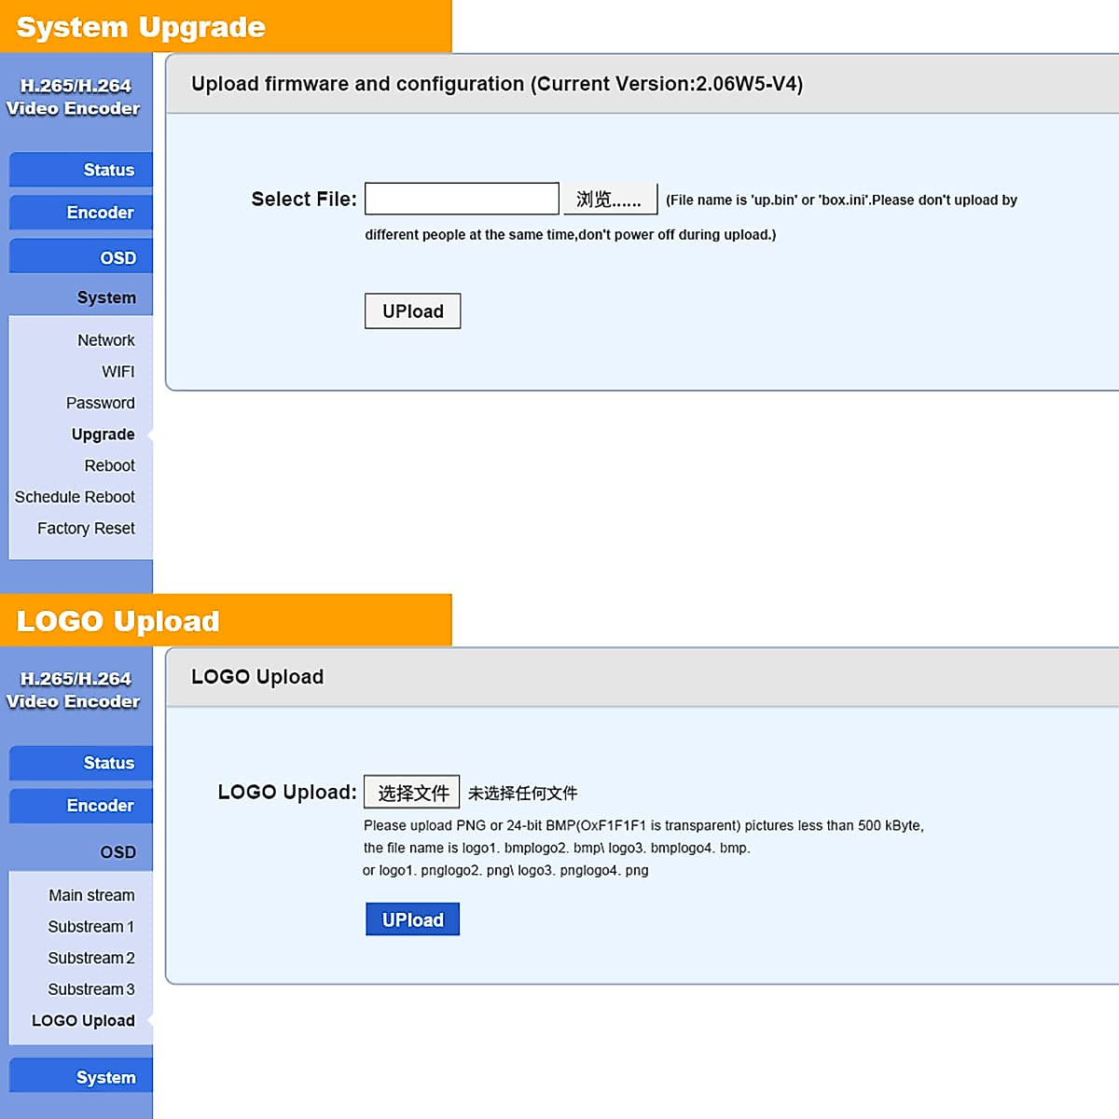Screen dimensions: 1119x1119
Task: Open the Main stream OSD settings
Action: [x=91, y=895]
